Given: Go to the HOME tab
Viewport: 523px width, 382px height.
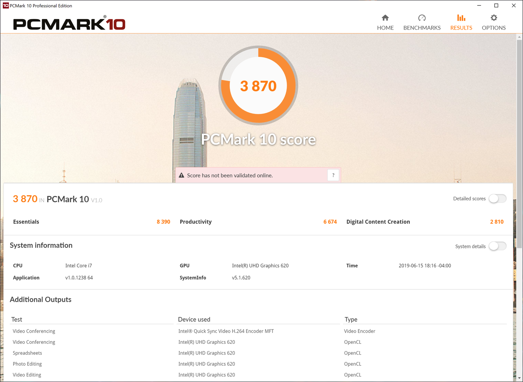Looking at the screenshot, I should 385,23.
